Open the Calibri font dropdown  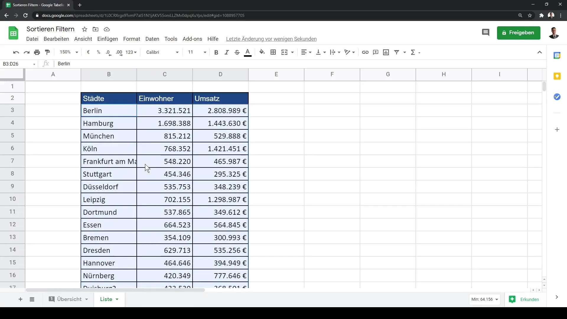click(x=162, y=52)
